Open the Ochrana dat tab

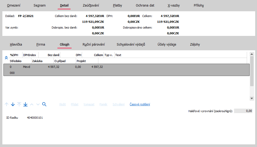(x=145, y=6)
